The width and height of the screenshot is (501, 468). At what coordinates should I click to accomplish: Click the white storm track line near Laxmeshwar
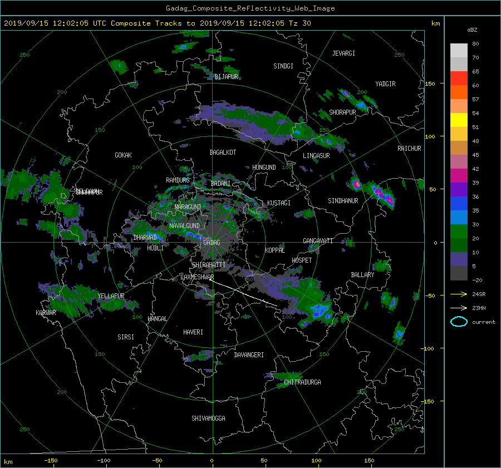244,293
